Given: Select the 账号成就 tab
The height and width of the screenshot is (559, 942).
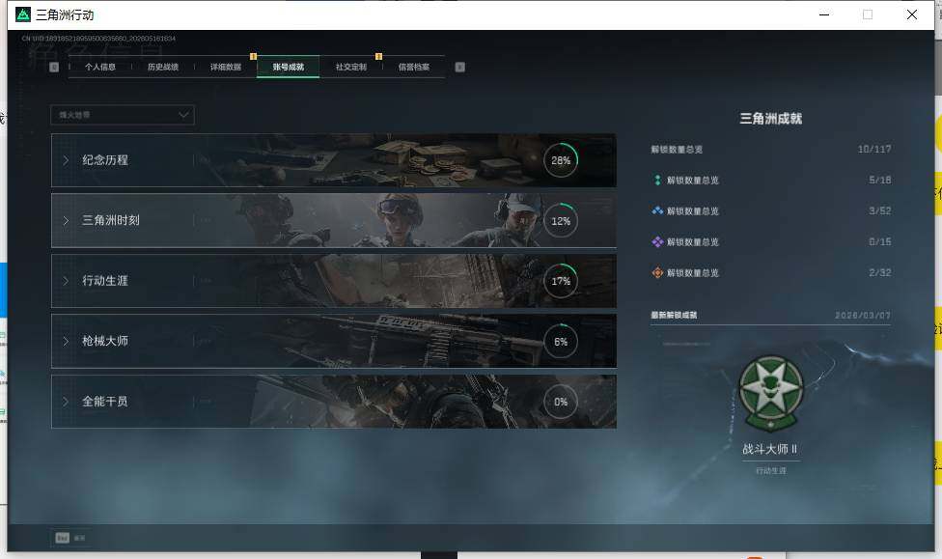Looking at the screenshot, I should [x=289, y=67].
